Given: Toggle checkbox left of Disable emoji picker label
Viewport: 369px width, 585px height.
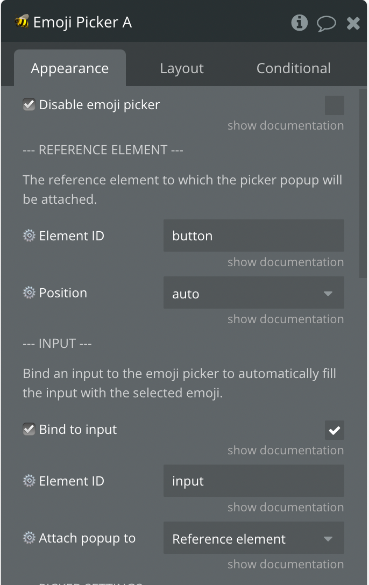Looking at the screenshot, I should tap(29, 105).
